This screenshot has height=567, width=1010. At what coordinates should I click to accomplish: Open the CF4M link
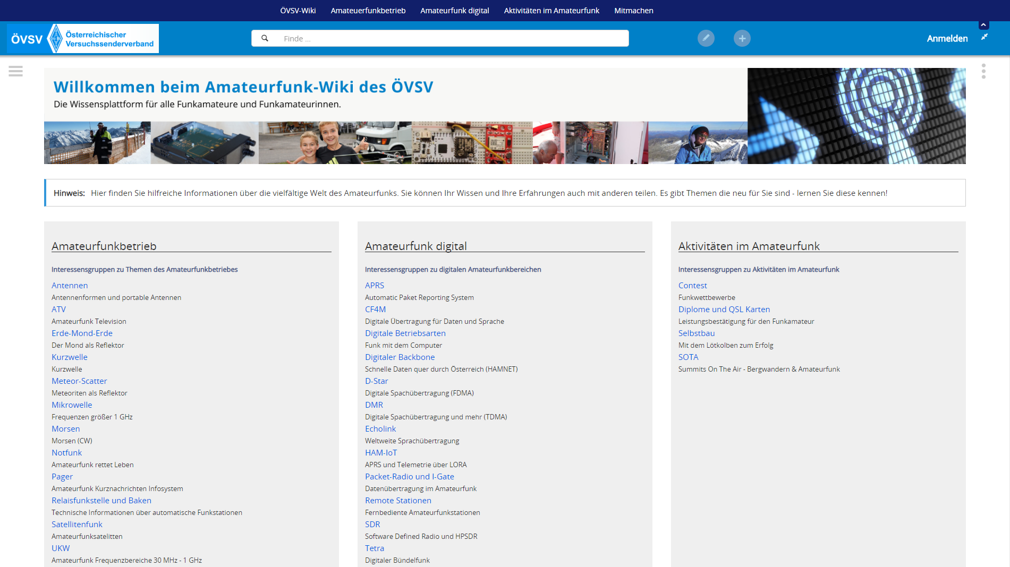375,310
